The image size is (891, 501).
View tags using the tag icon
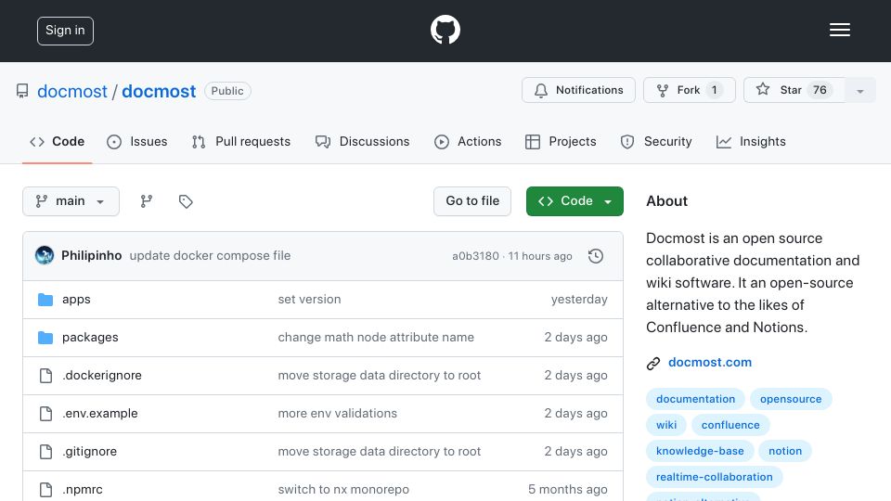click(186, 201)
